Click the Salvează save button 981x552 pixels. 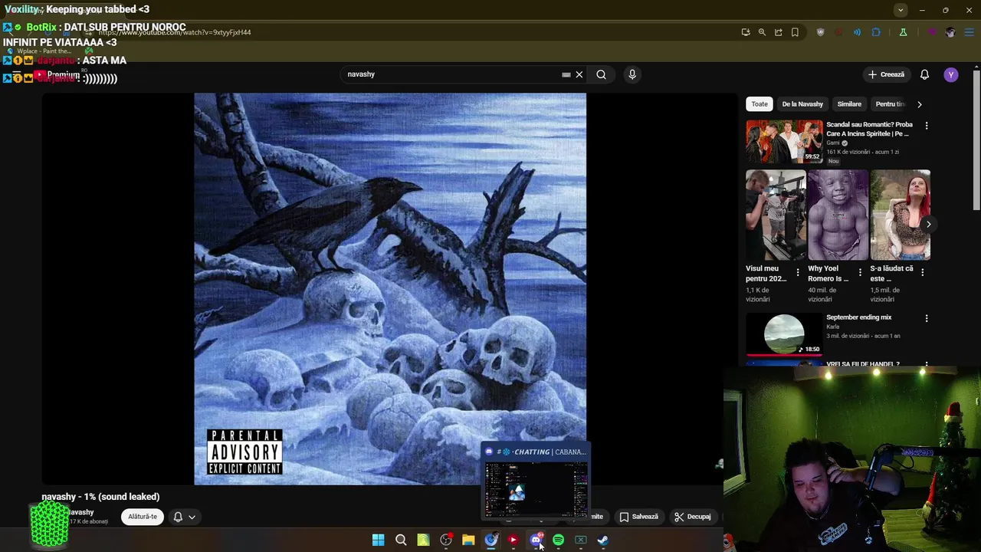638,517
